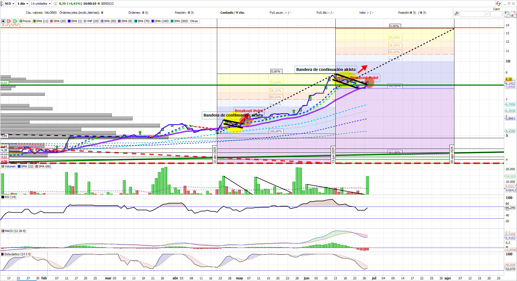517x281 pixels.
Task: Toggle the SMA (200) indicator label
Action: pyautogui.click(x=179, y=21)
